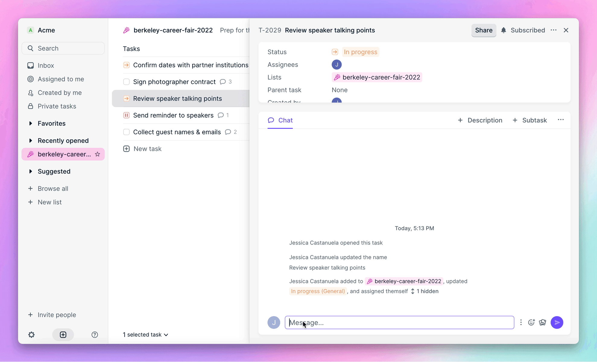
Task: Click In progress (General) tag in activity
Action: click(318, 291)
